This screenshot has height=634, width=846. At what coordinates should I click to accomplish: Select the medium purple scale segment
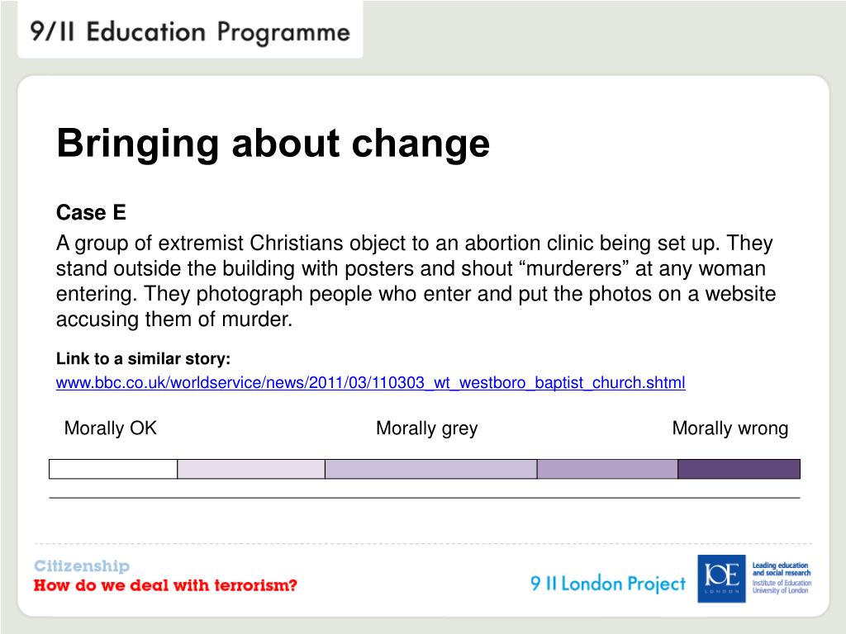click(607, 469)
